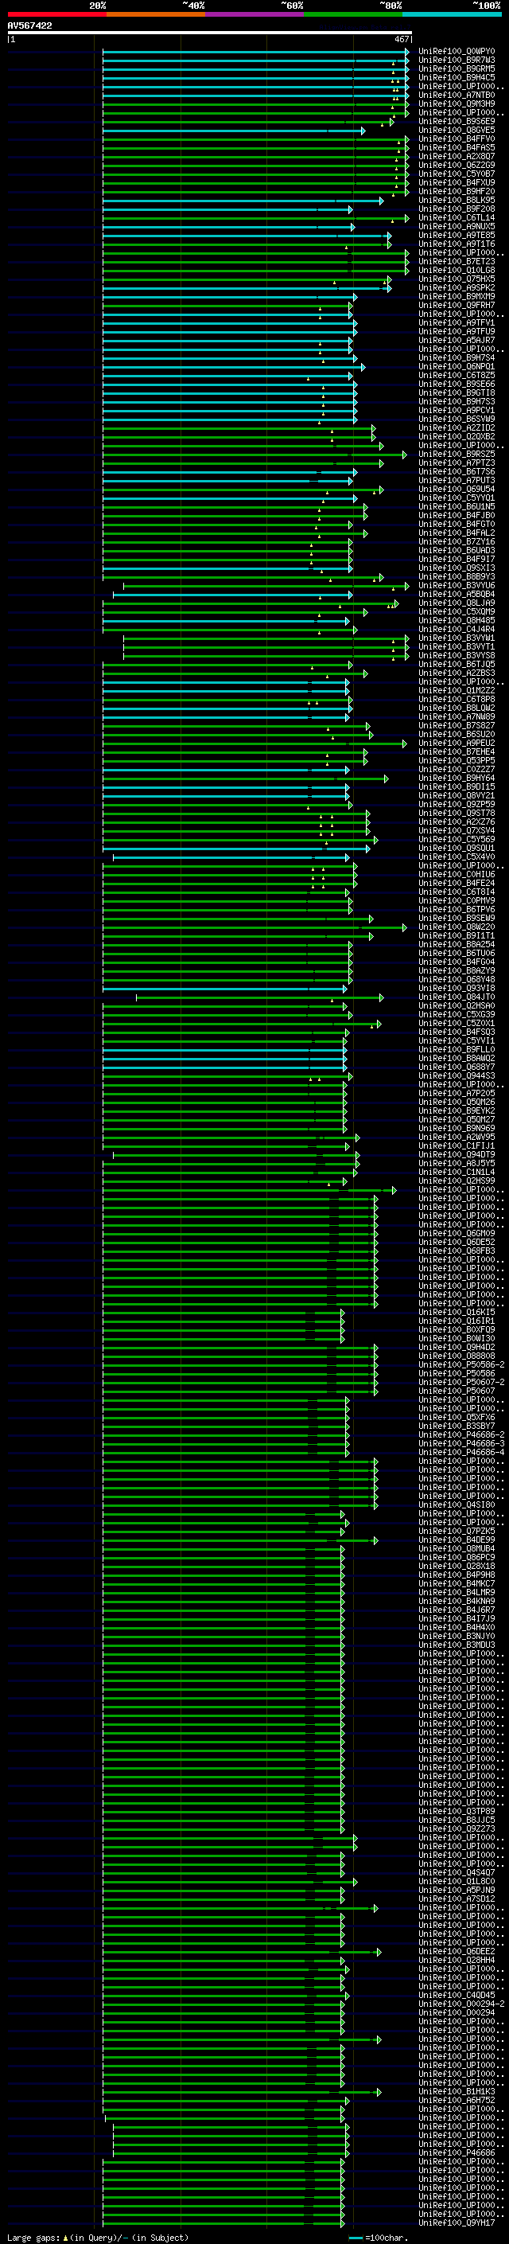Select label UniRef100_B9FLL0
Screen dimensions: 509x2244
(x=457, y=1049)
